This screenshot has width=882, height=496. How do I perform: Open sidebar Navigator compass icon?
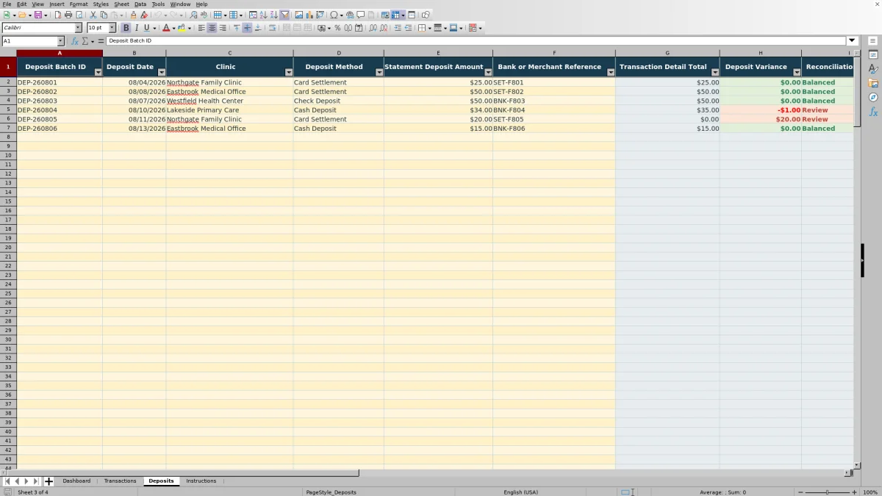pyautogui.click(x=873, y=97)
